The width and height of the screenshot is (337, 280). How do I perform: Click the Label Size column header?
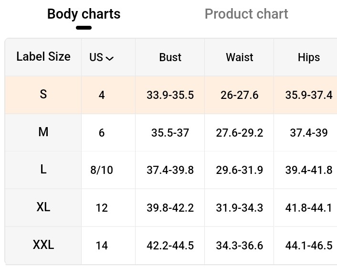[43, 57]
